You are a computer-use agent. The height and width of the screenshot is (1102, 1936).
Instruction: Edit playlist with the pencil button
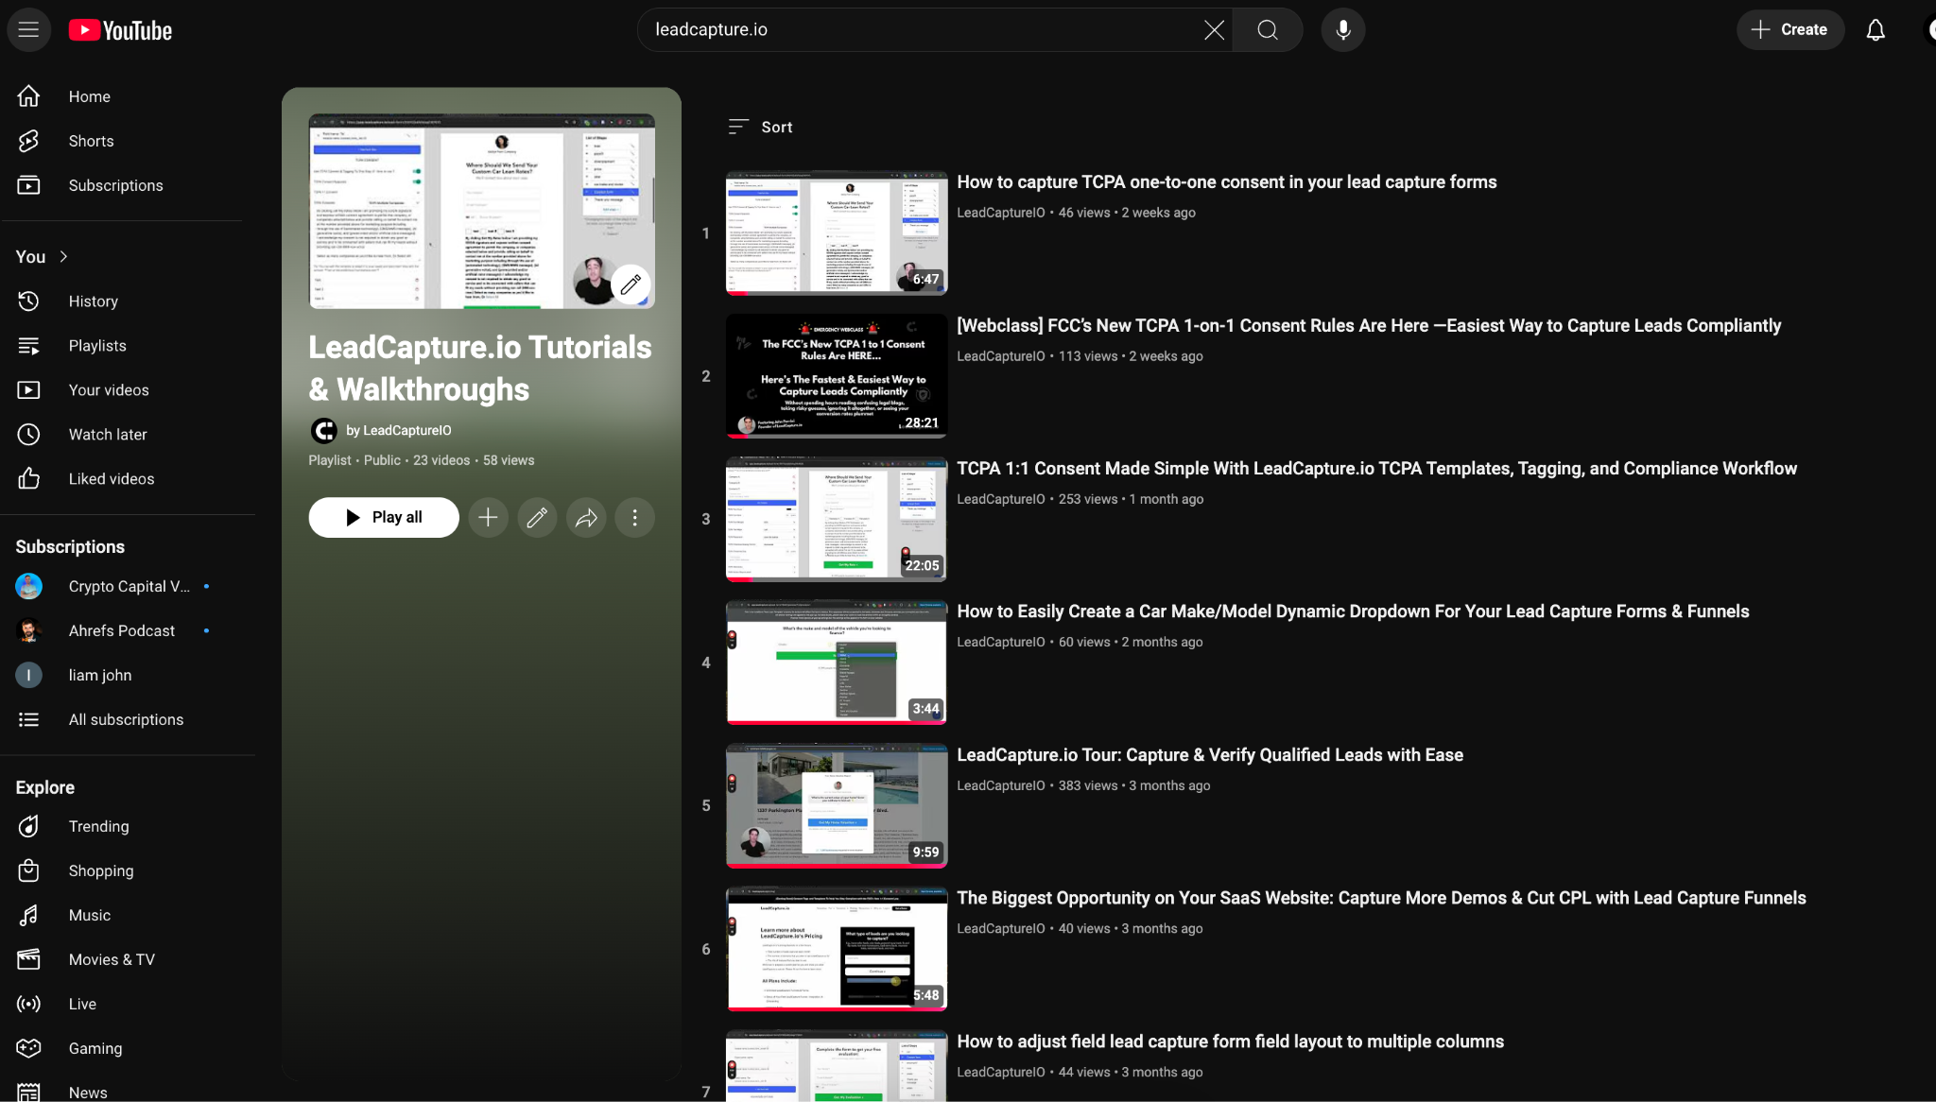[x=537, y=518]
